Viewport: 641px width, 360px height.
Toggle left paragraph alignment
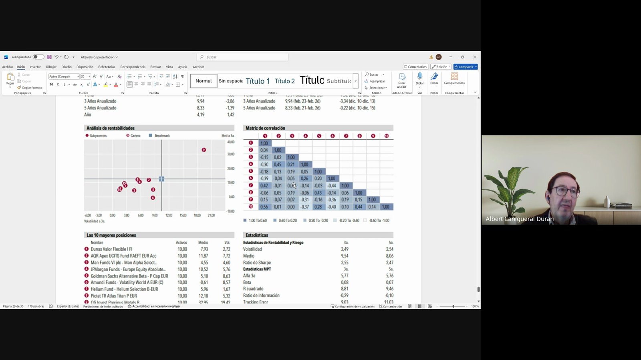[129, 84]
